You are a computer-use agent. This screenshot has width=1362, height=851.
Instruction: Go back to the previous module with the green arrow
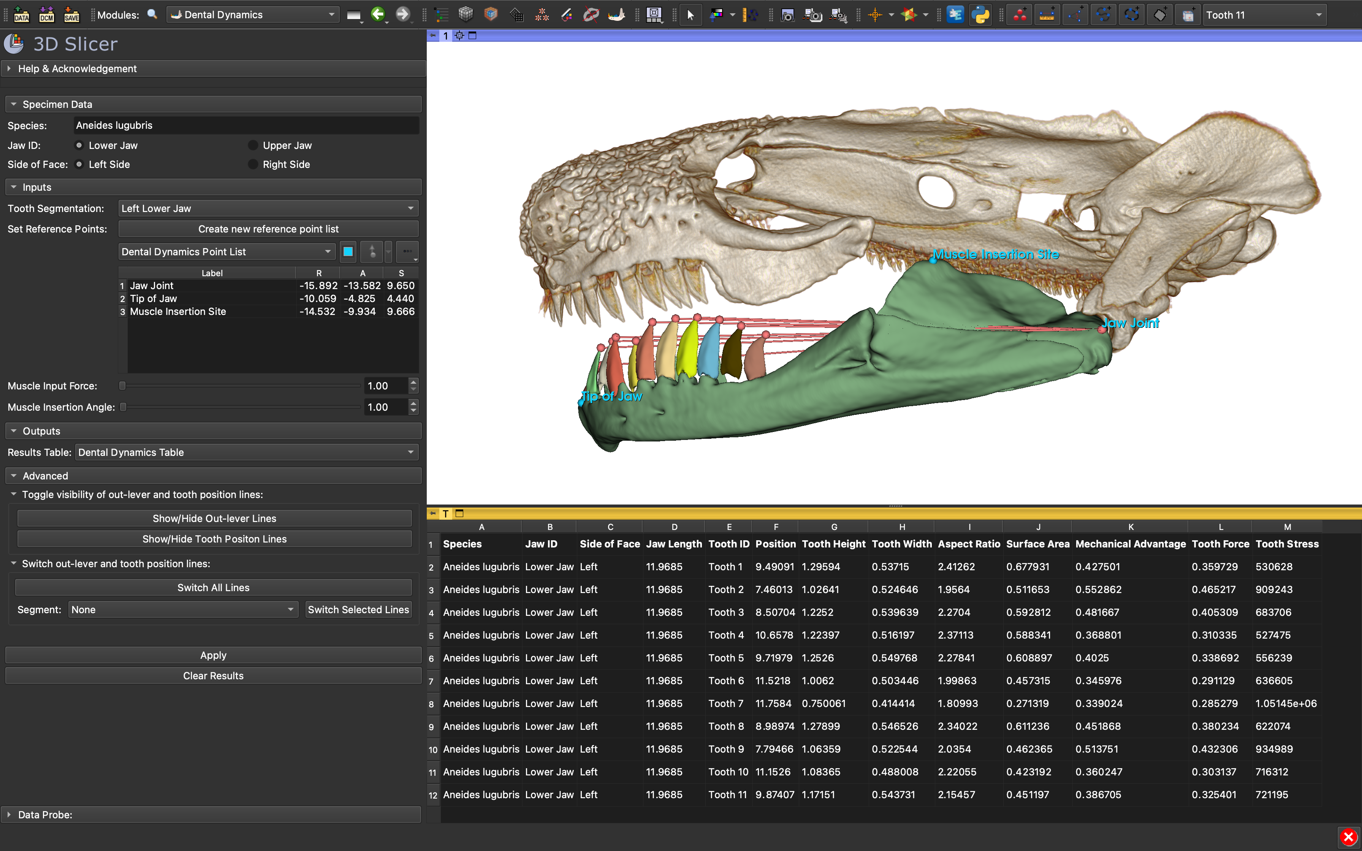click(x=378, y=15)
